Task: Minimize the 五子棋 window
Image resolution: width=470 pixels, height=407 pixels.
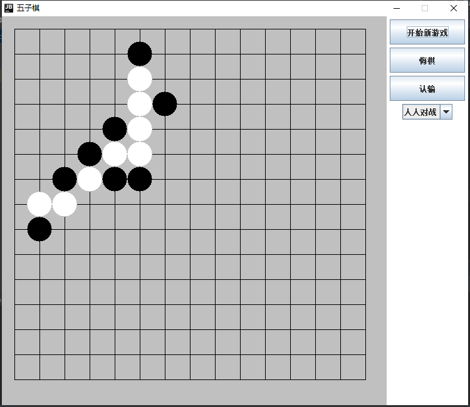Action: click(397, 8)
